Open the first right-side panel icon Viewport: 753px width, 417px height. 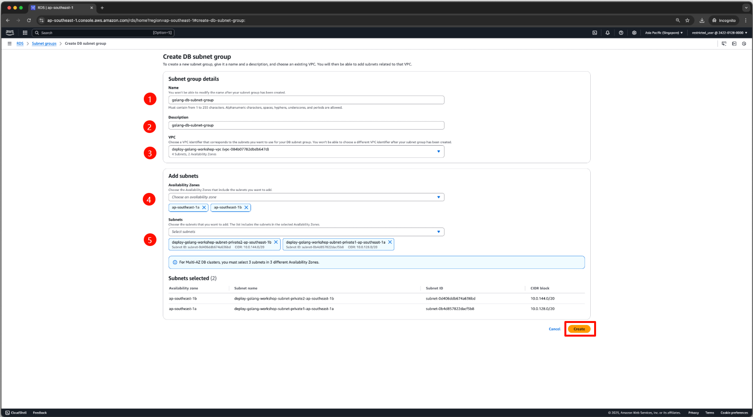724,43
